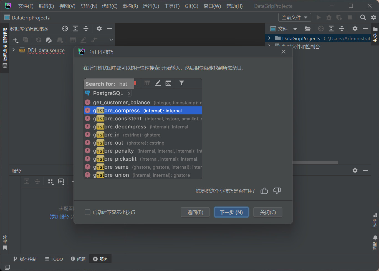
Task: Hide the Files panel
Action: [x=365, y=29]
